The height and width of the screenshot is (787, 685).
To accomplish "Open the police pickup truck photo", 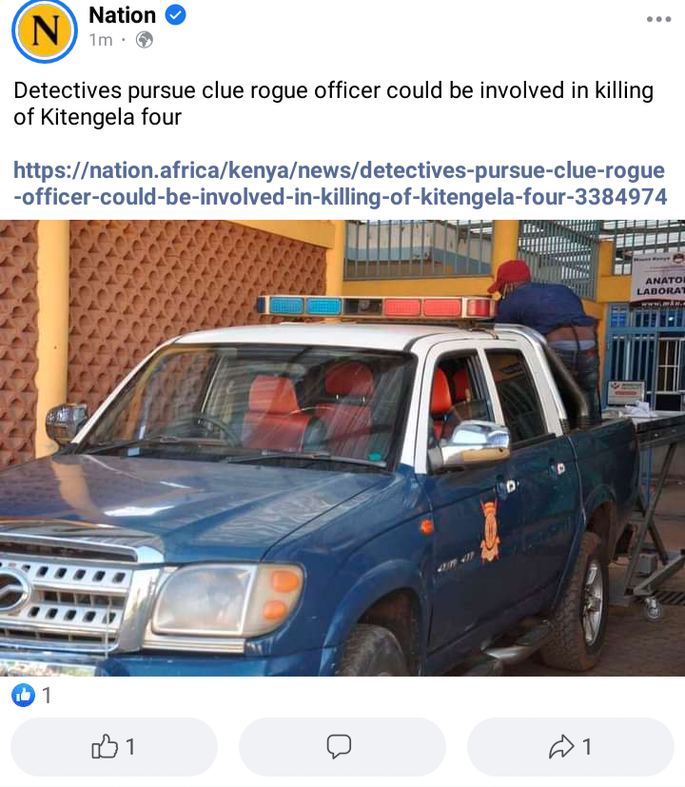I will tap(342, 448).
